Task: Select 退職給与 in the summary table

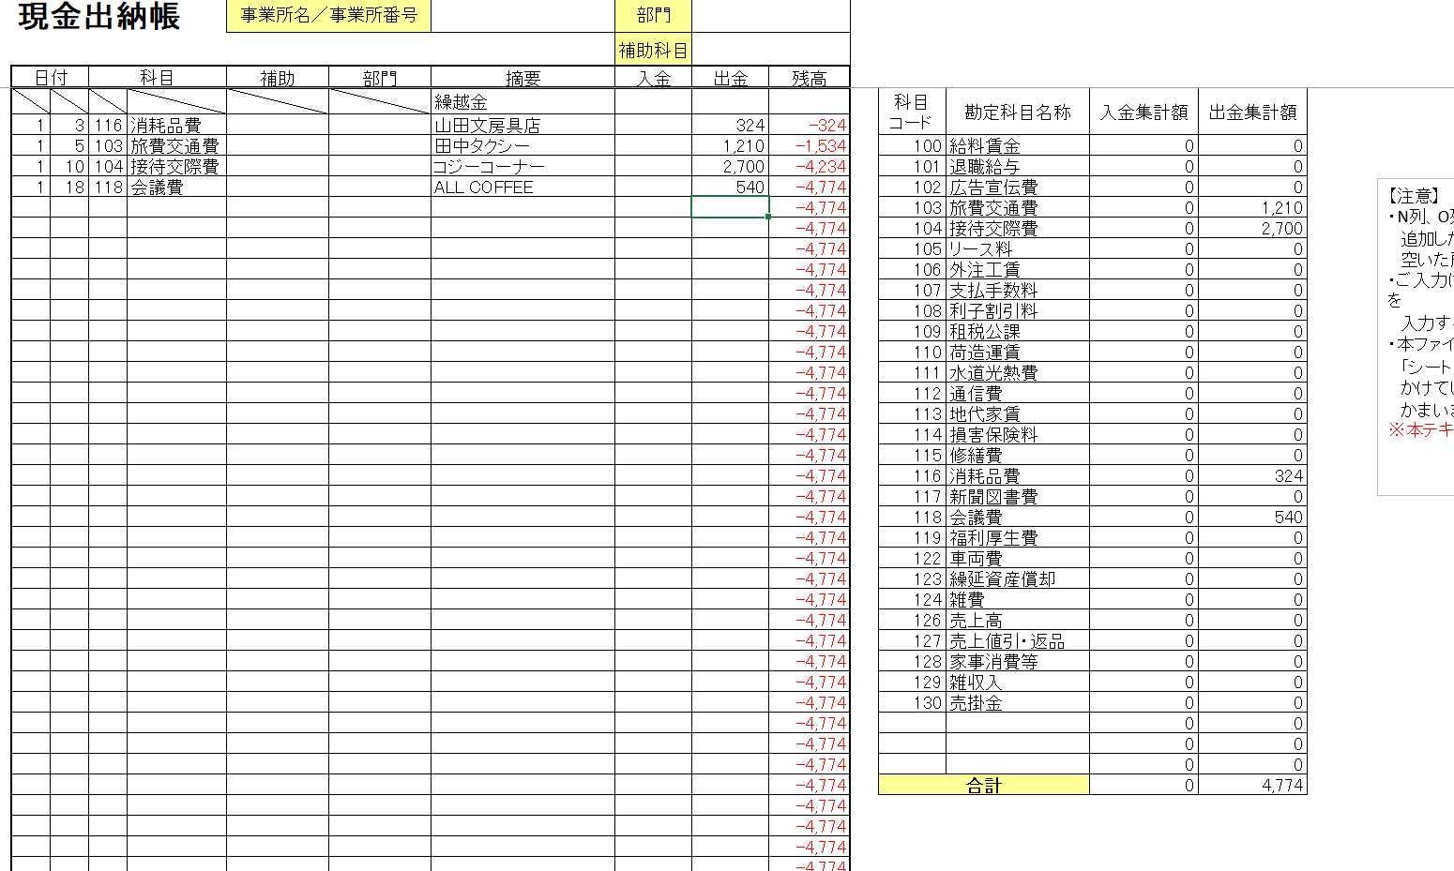Action: tap(1018, 166)
